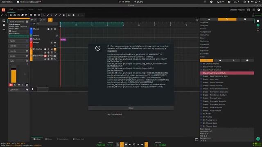Select the arrow select tool
This screenshot has width=262, height=147.
pos(44,15)
